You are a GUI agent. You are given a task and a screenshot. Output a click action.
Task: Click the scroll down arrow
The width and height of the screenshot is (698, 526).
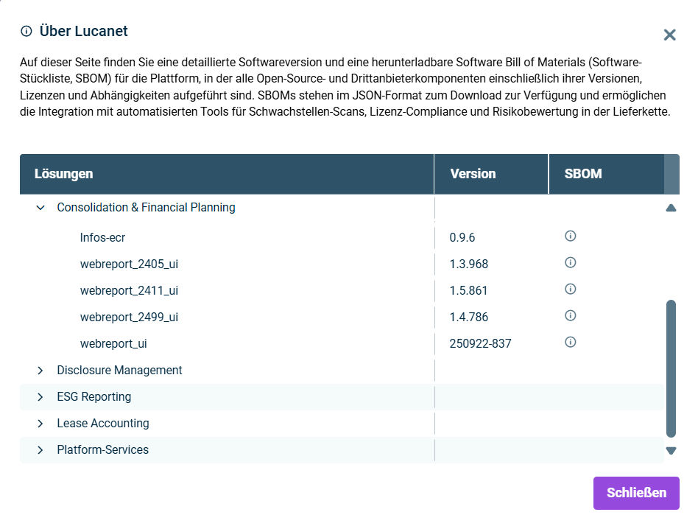pos(671,451)
